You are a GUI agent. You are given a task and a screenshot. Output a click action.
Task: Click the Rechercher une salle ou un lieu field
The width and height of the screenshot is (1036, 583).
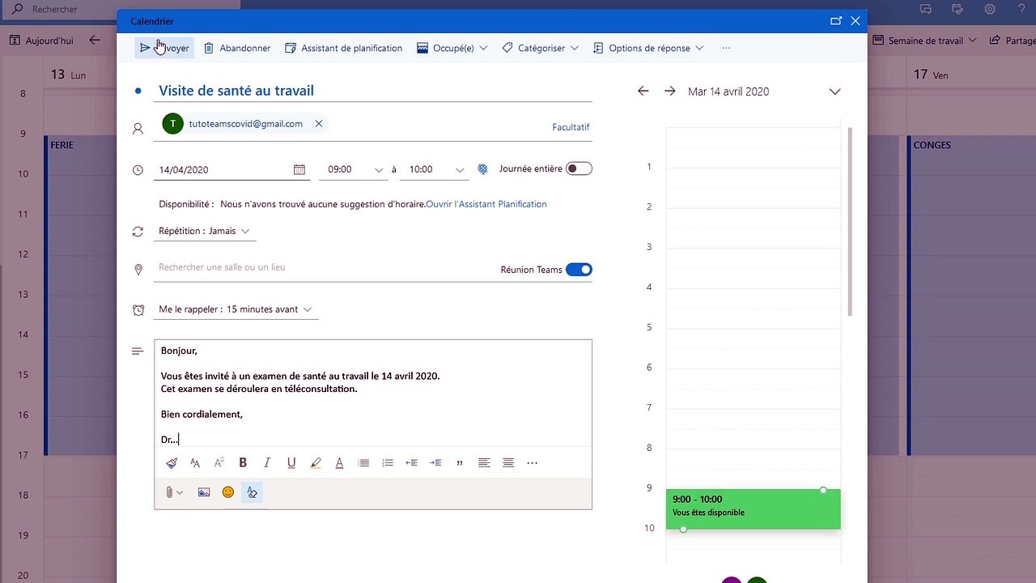pyautogui.click(x=324, y=267)
